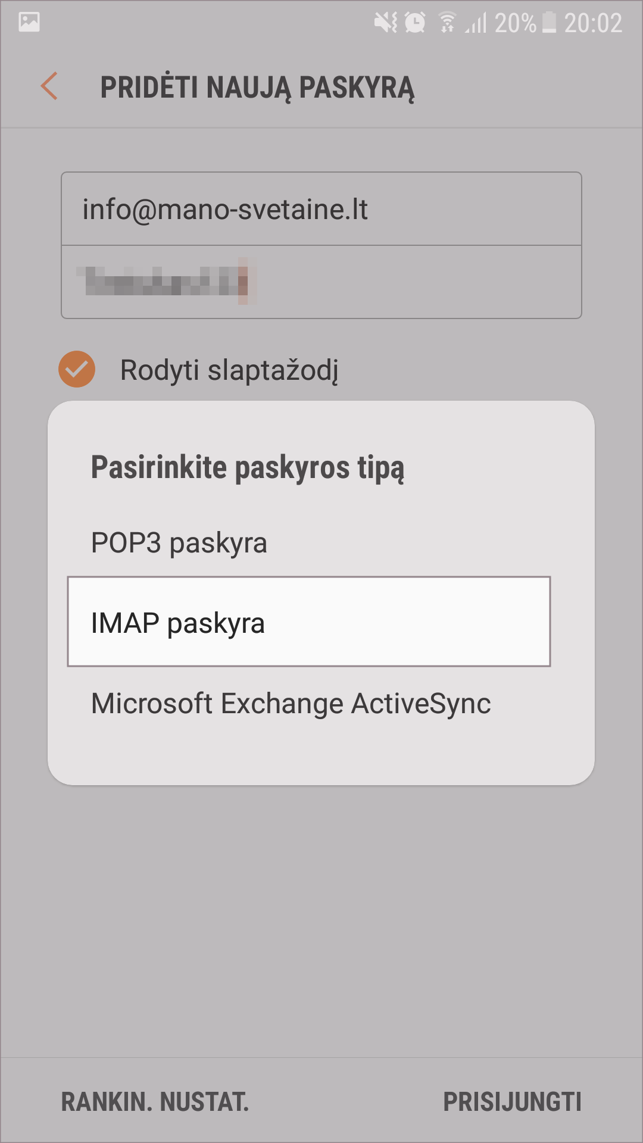The image size is (643, 1143).
Task: Tap the Wi-Fi status icon
Action: click(447, 23)
